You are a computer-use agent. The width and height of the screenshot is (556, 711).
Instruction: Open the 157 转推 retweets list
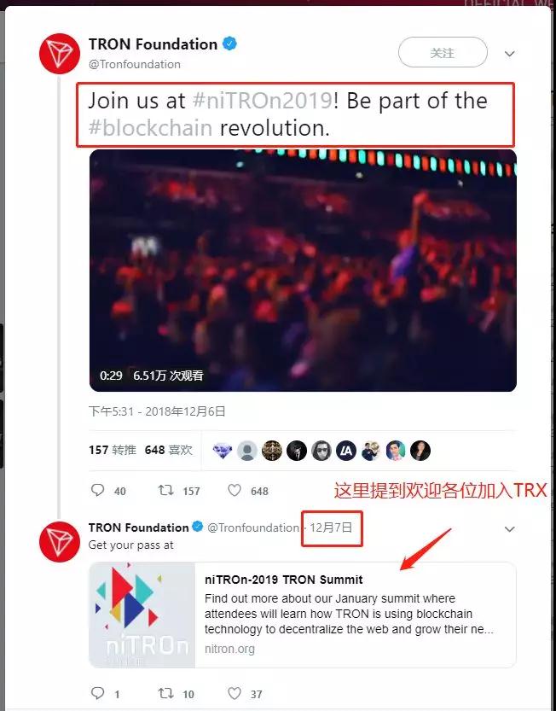(x=113, y=450)
